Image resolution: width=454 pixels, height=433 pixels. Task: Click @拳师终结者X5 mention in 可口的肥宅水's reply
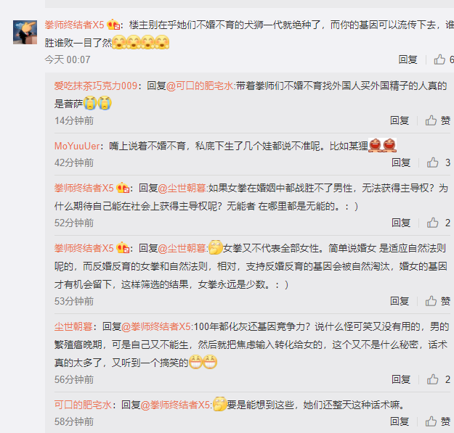click(176, 405)
